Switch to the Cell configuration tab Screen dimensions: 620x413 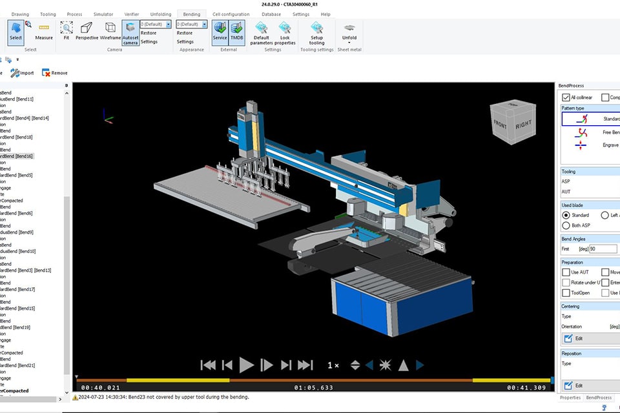tap(231, 14)
